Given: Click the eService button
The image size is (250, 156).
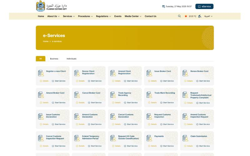Looking at the screenshot, I should (204, 6).
